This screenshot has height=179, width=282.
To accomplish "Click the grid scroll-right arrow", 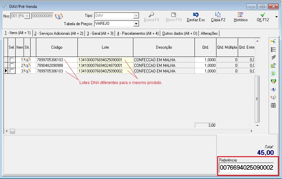I will 251,131.
